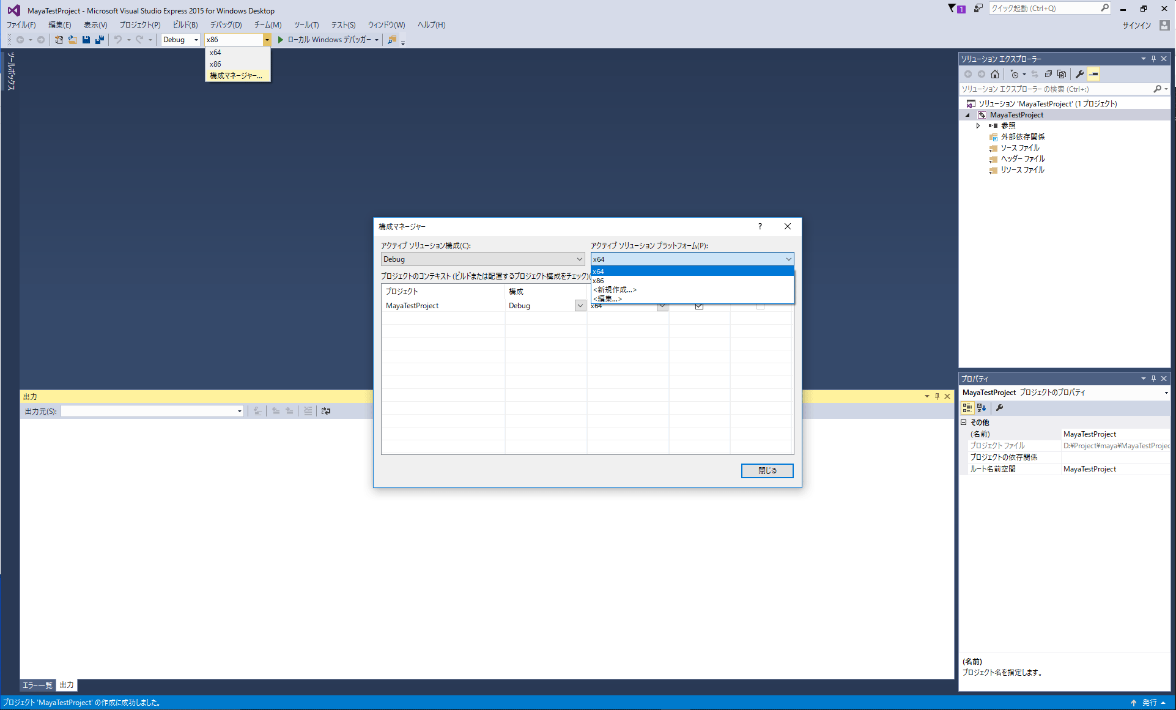This screenshot has height=710, width=1176.
Task: Click the Home icon in Solution Explorer
Action: (995, 74)
